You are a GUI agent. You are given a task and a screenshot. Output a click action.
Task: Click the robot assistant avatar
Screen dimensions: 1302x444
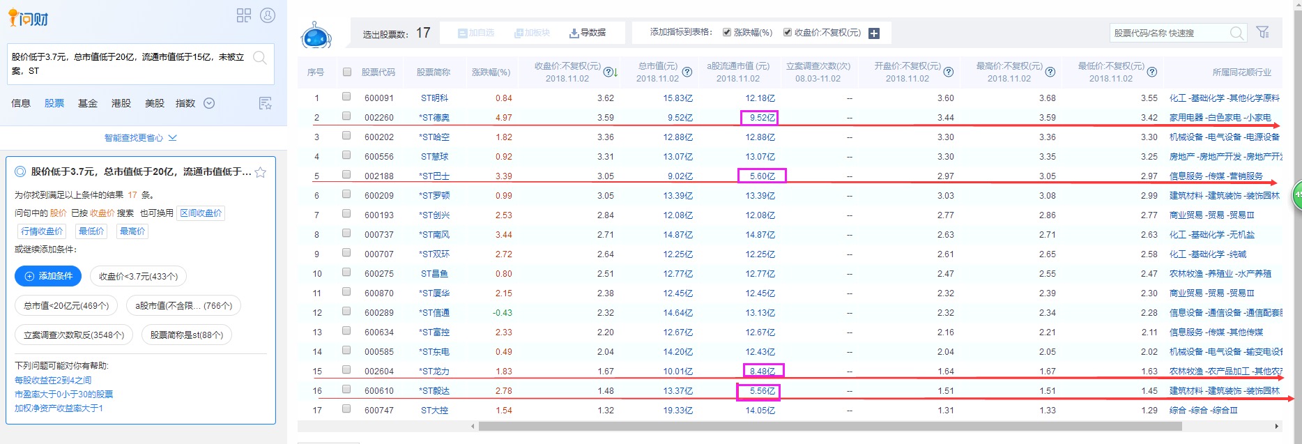(316, 35)
